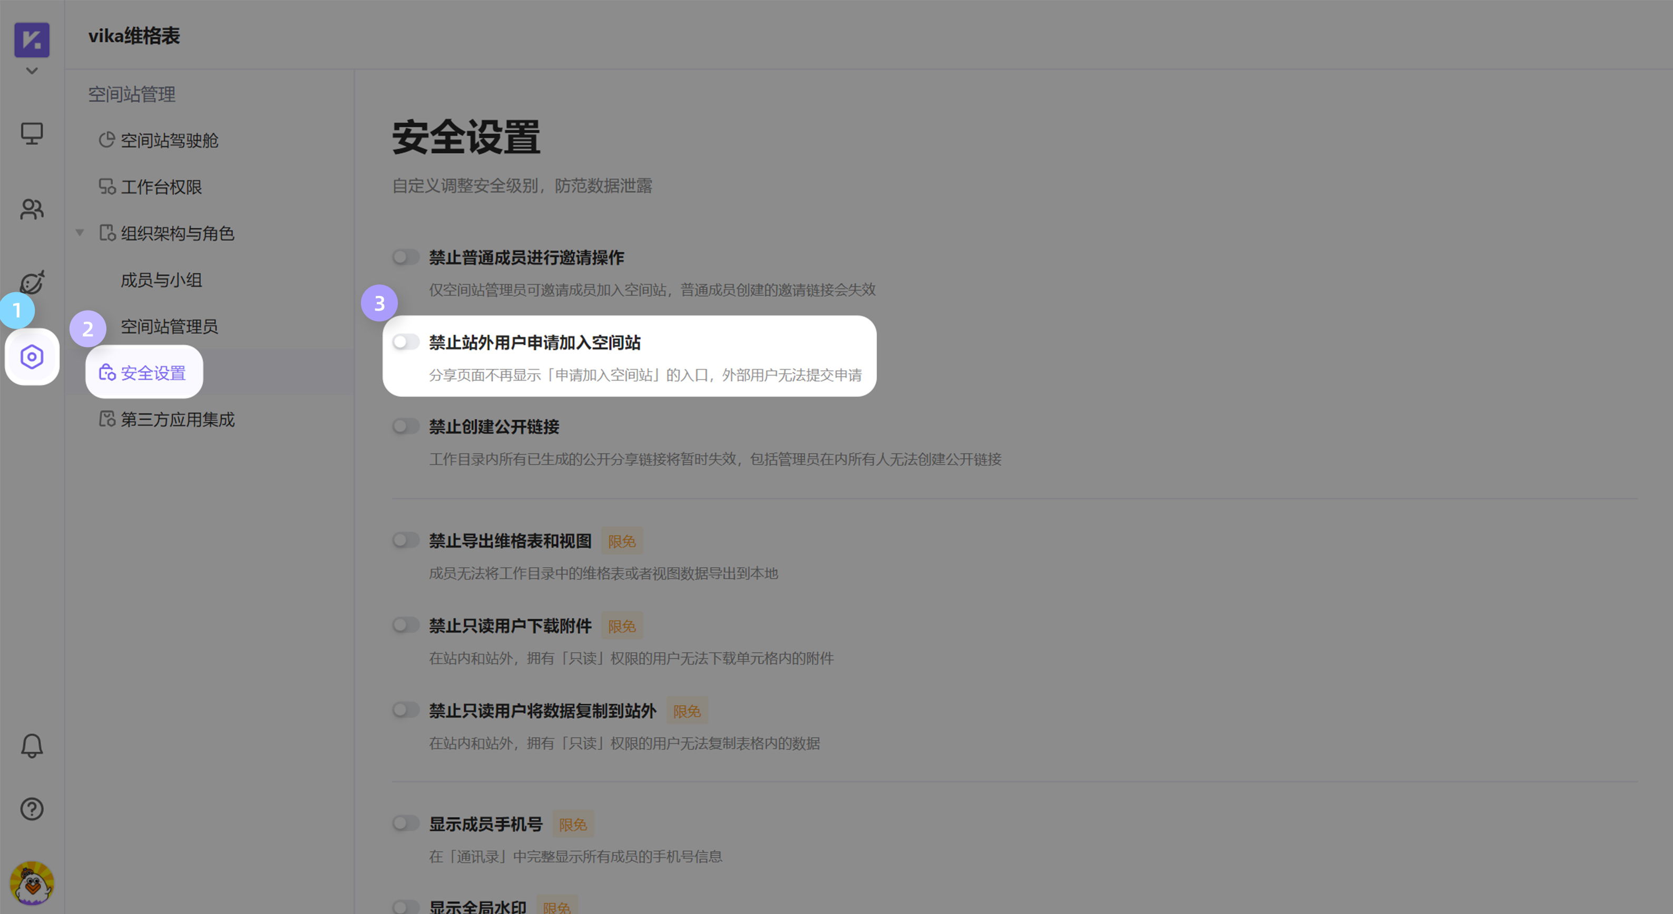Open help via the question mark icon
This screenshot has width=1673, height=914.
pyautogui.click(x=31, y=809)
